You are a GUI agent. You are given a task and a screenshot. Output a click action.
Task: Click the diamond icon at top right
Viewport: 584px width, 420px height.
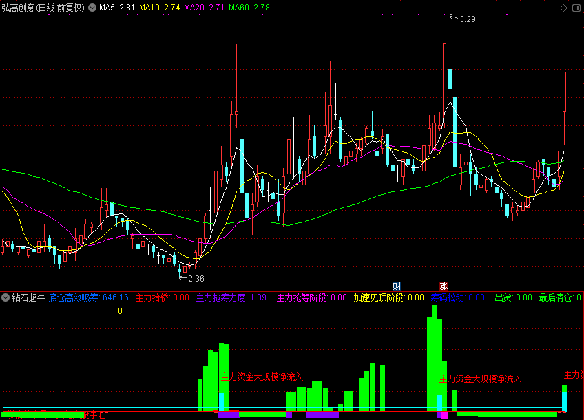pyautogui.click(x=562, y=8)
